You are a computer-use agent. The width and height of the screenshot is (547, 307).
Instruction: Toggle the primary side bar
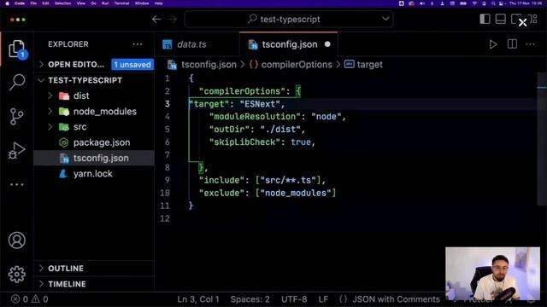pos(485,19)
